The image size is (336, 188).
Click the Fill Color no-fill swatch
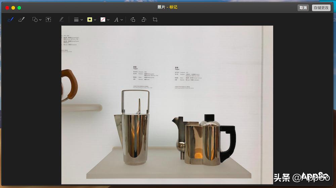(x=103, y=20)
